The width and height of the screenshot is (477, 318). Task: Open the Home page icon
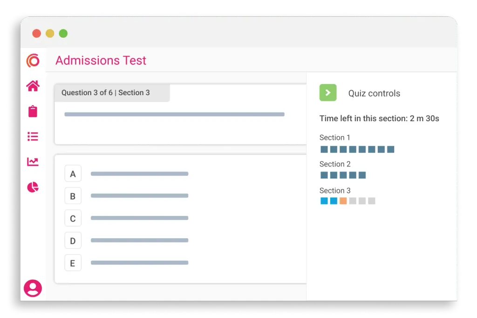pos(33,86)
